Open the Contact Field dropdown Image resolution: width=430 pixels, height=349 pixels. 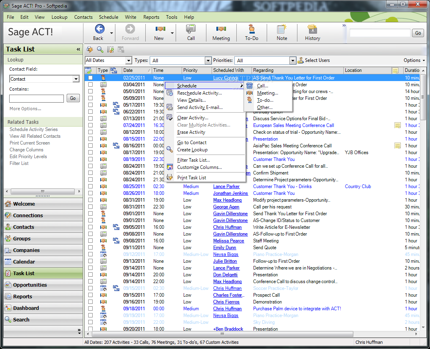point(76,79)
